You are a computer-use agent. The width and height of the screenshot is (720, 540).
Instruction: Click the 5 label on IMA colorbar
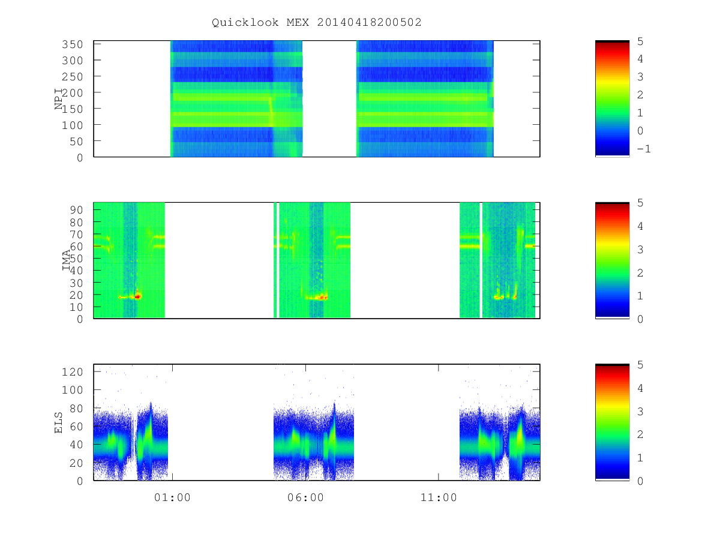(640, 203)
